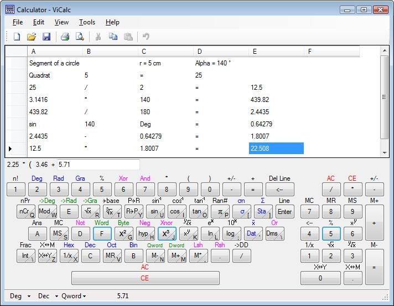Open Print Preview from the toolbar
The image size is (394, 306).
[80, 37]
